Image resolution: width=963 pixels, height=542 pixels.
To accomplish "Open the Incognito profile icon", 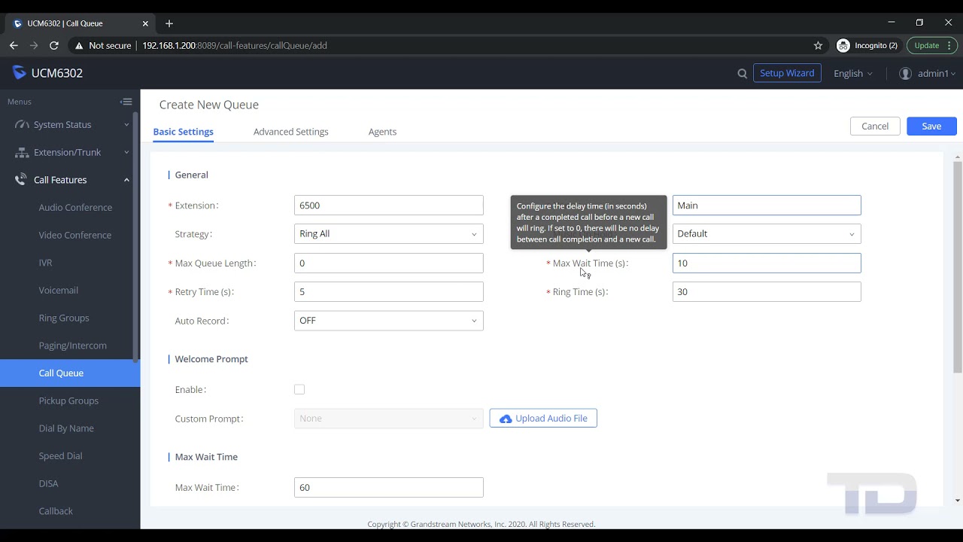I will (843, 45).
